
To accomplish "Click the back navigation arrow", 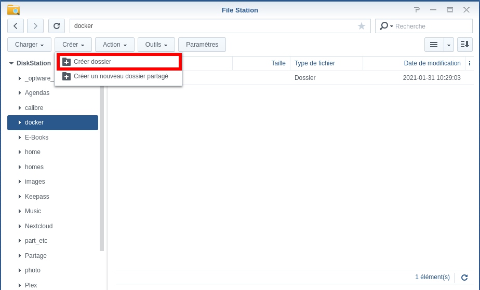I will click(16, 26).
